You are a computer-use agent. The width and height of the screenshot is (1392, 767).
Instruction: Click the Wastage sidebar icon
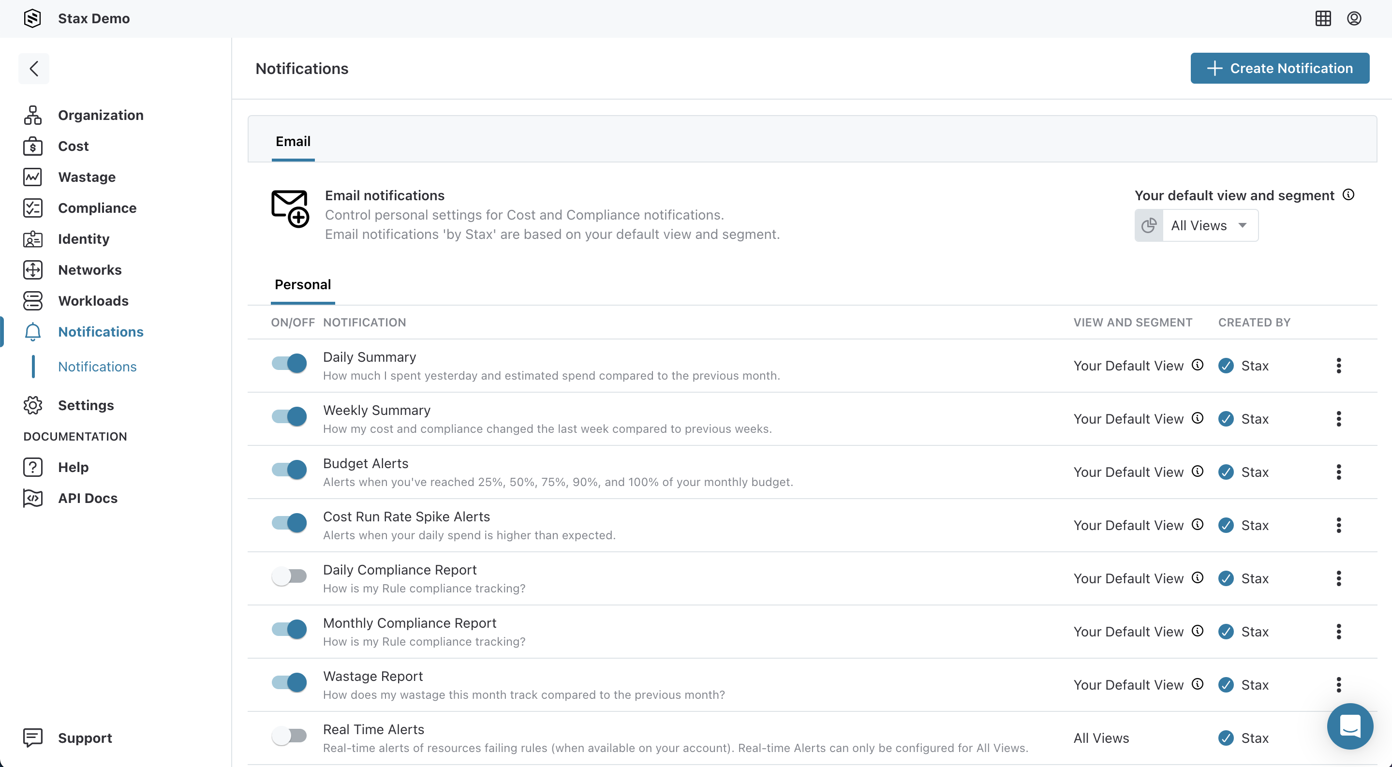point(32,177)
